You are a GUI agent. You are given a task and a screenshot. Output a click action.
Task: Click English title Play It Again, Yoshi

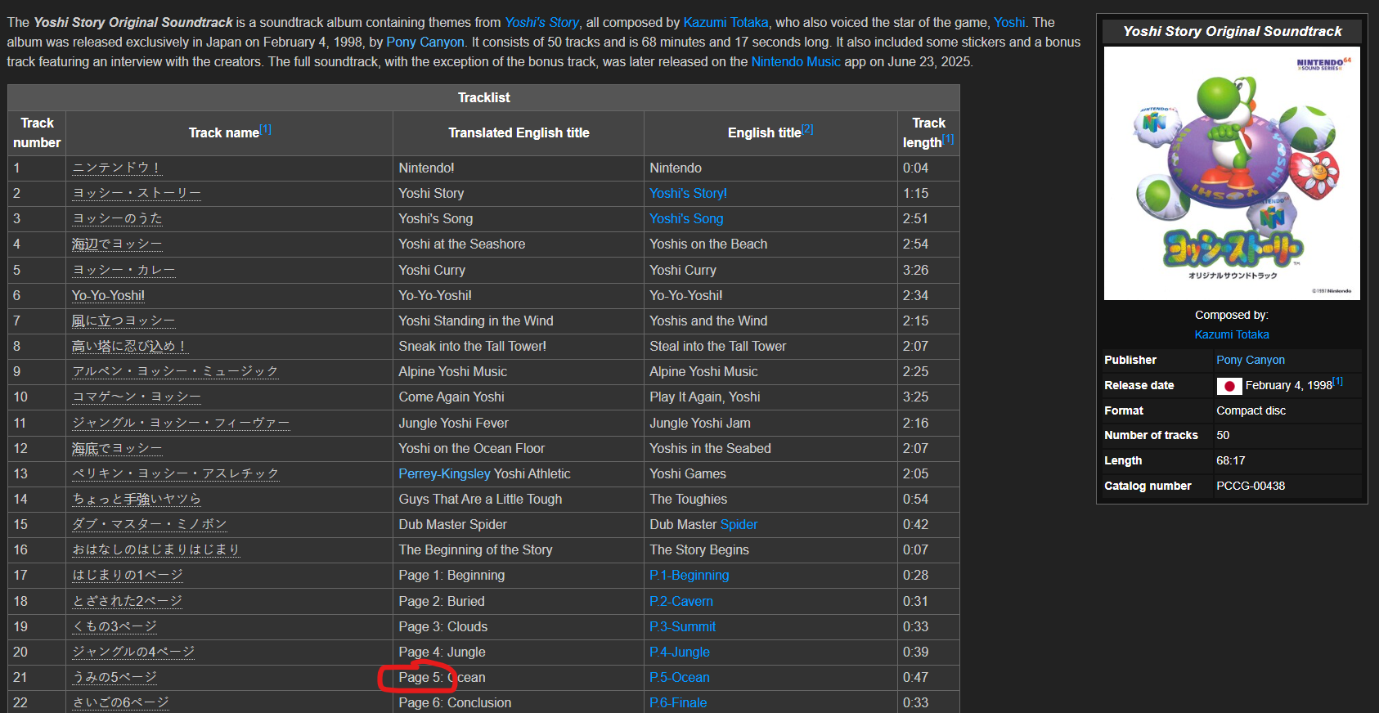tap(704, 397)
